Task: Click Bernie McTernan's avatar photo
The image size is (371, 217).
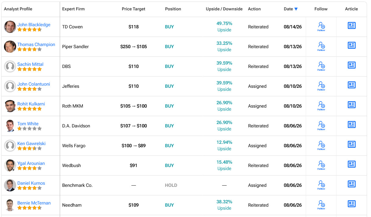Action: (x=10, y=205)
